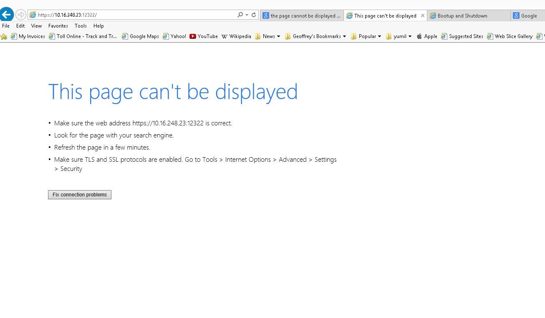Open the Favorites menu
545x318 pixels.
pos(58,26)
